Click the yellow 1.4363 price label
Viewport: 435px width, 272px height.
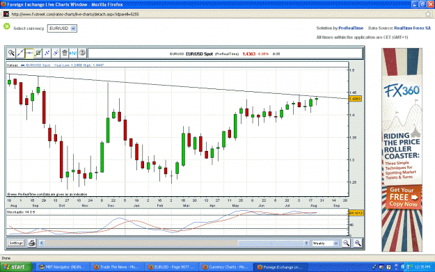pos(355,99)
